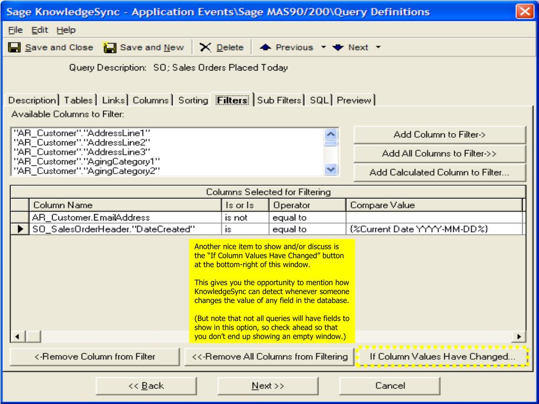Click the Is or Is column header

click(245, 205)
